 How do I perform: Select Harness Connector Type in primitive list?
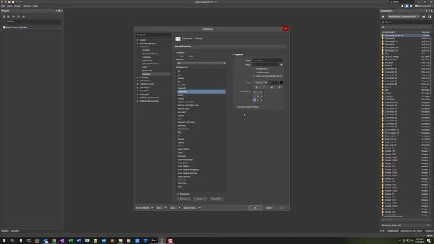[188, 106]
